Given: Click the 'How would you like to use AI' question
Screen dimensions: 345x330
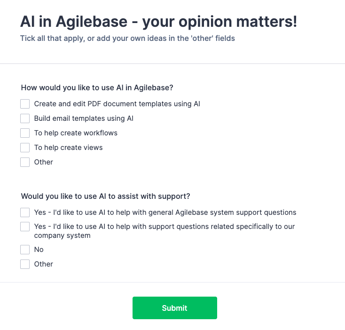Looking at the screenshot, I should (97, 87).
